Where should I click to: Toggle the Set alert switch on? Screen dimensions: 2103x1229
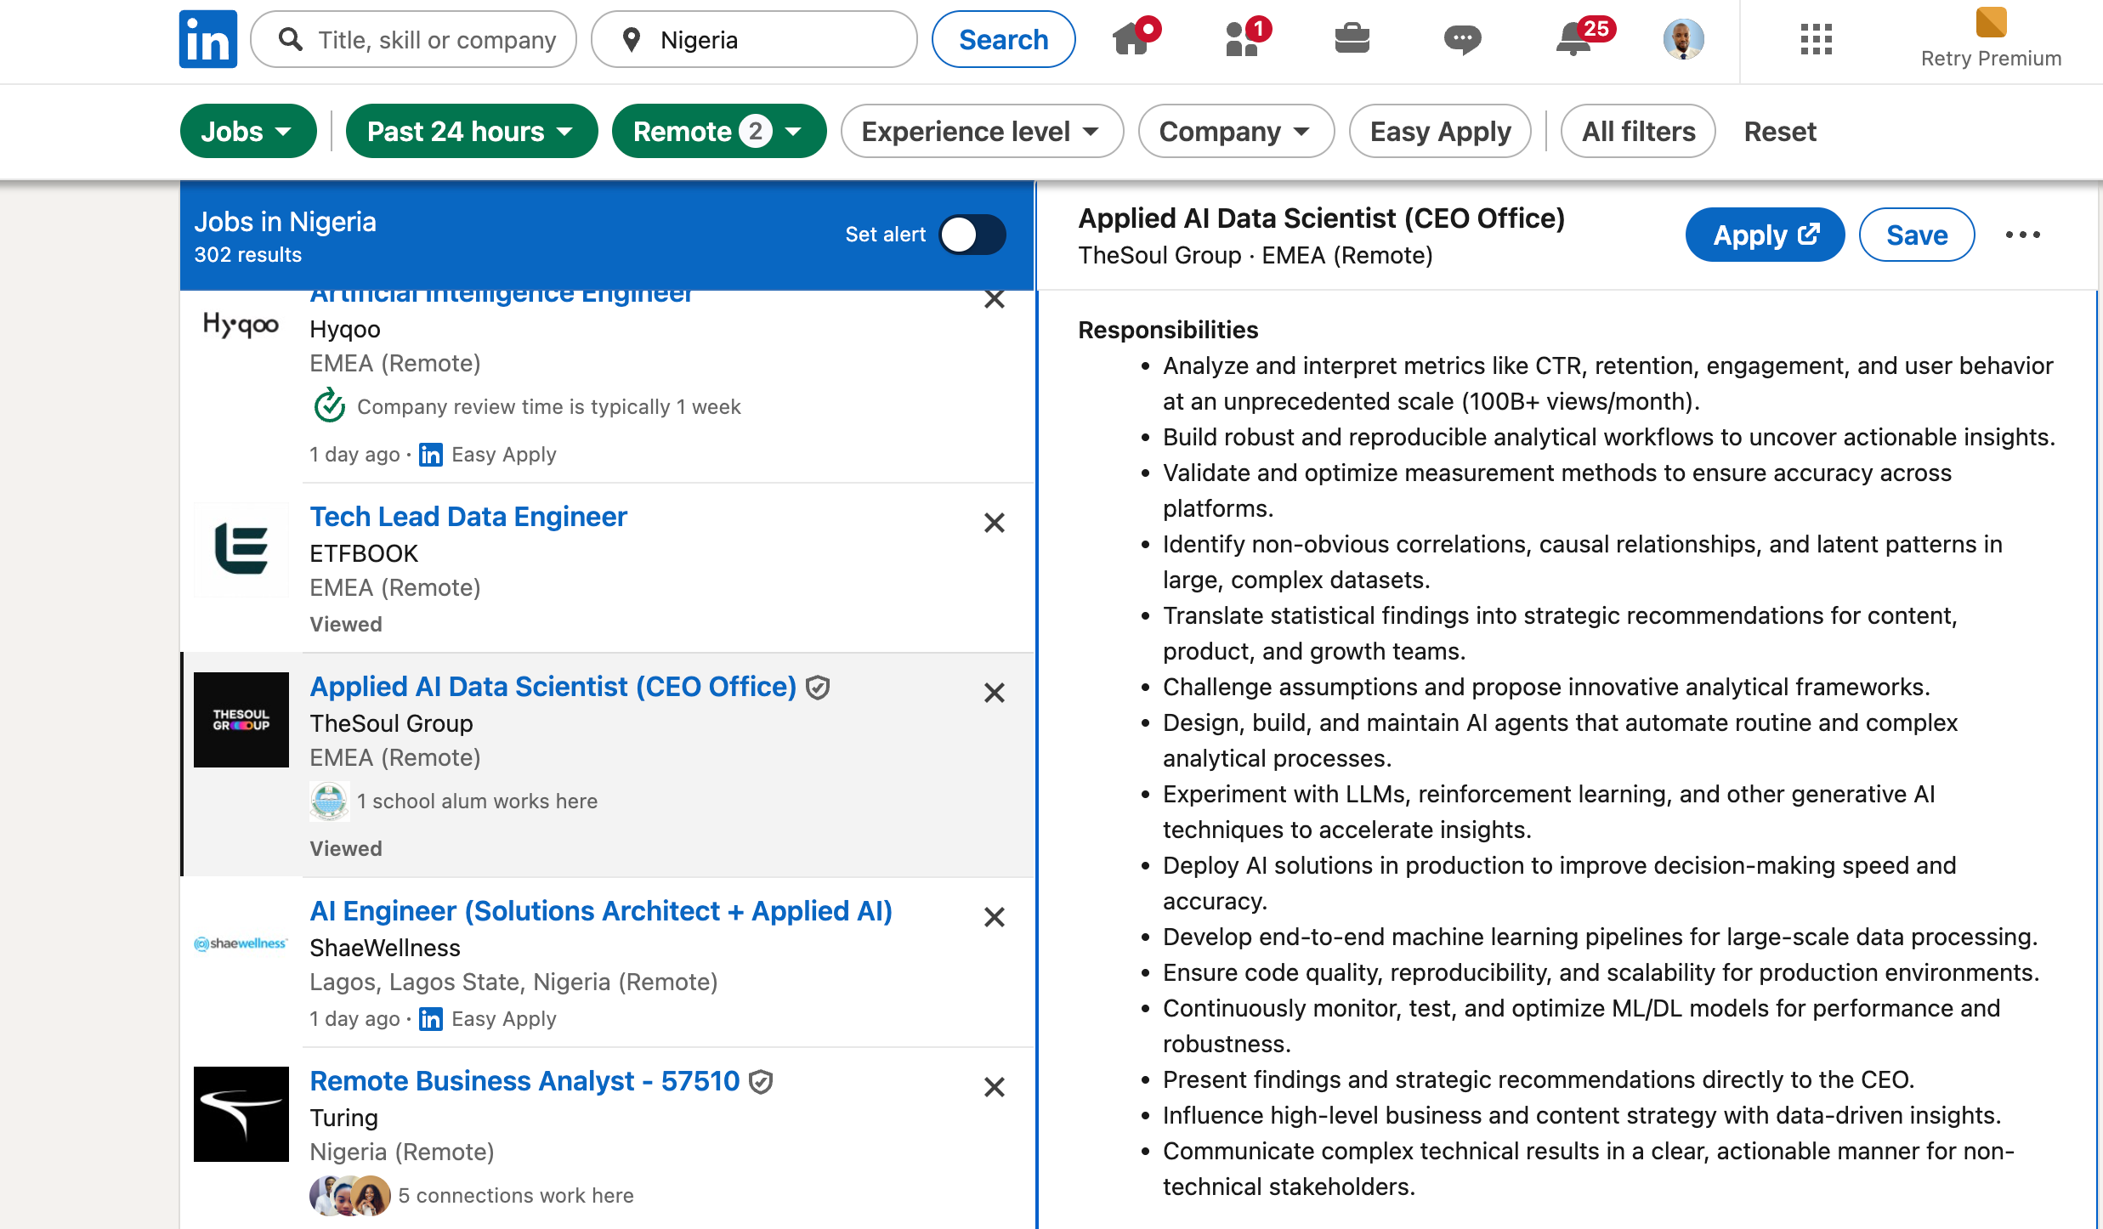pyautogui.click(x=972, y=235)
